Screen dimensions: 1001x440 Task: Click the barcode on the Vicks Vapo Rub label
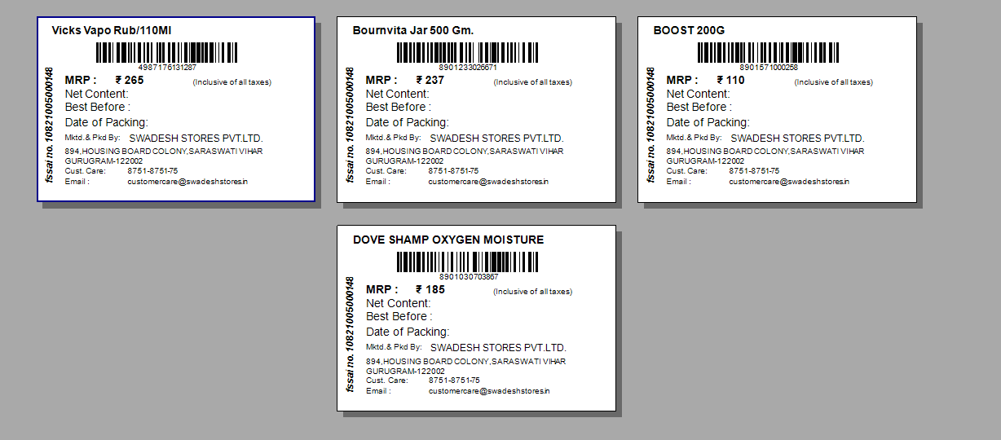pos(167,53)
